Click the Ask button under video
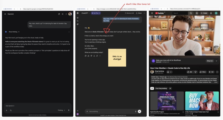The image size is (223, 120). click(x=211, y=72)
